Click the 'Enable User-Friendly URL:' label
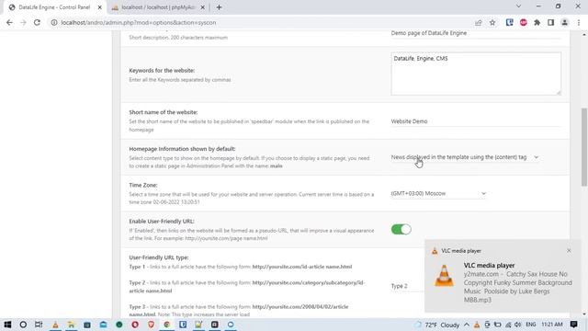Viewport: 588px width, 331px height. click(162, 222)
